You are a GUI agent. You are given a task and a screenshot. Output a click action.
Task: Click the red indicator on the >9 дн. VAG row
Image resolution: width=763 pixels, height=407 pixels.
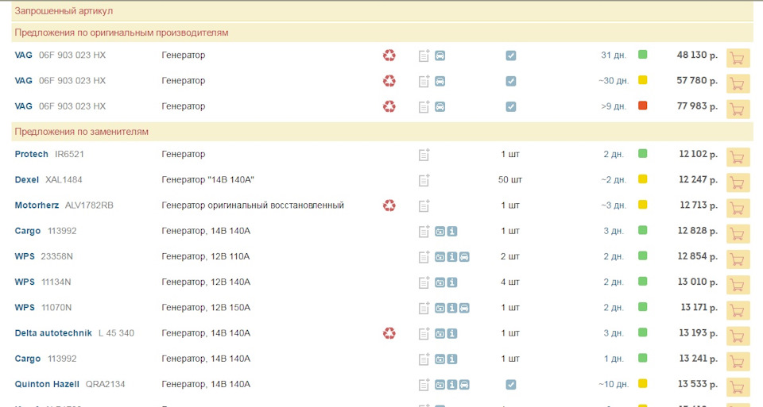tap(643, 106)
